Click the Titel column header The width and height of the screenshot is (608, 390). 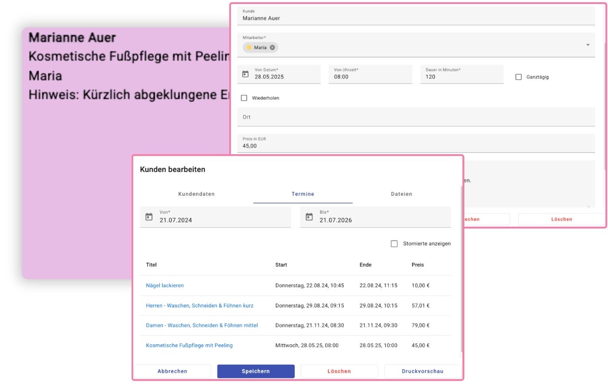click(151, 265)
